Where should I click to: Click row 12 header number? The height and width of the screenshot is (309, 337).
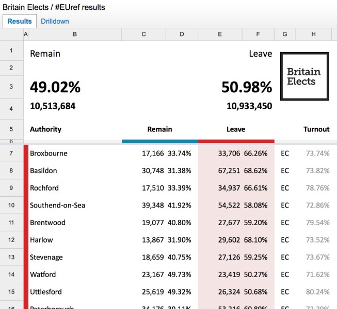click(x=11, y=240)
